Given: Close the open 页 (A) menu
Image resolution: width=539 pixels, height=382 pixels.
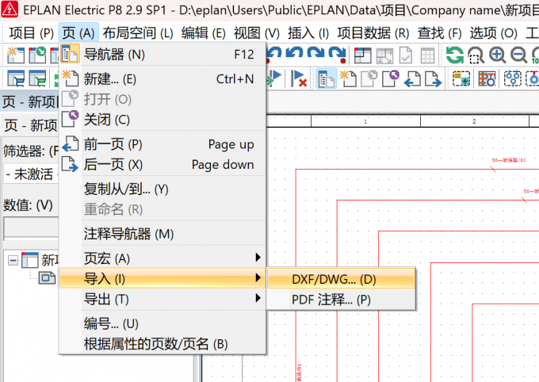Looking at the screenshot, I should 78,33.
